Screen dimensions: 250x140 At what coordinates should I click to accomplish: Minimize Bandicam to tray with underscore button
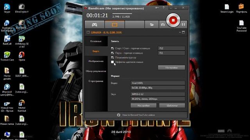coord(171,8)
